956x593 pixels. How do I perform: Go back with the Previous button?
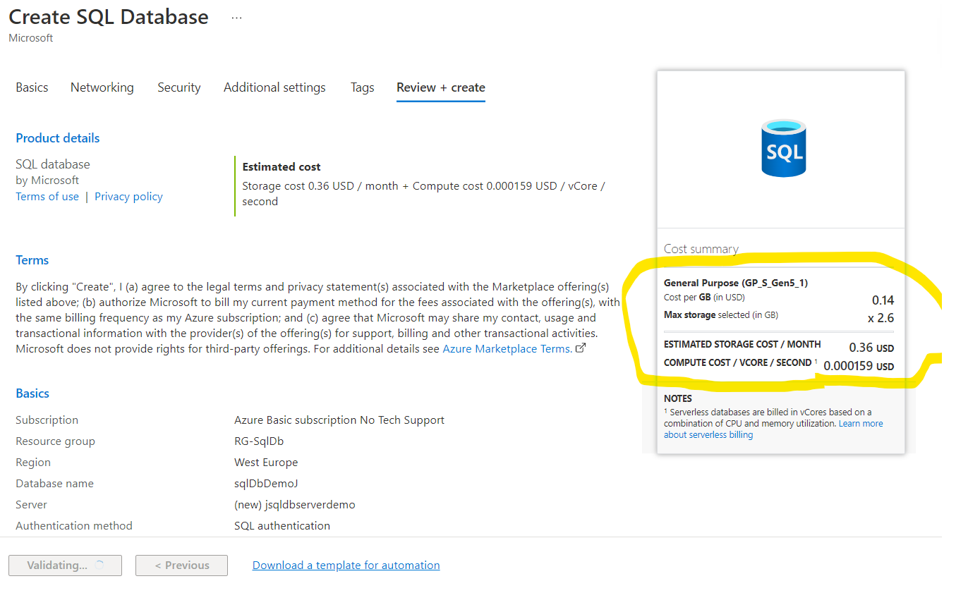pyautogui.click(x=181, y=566)
